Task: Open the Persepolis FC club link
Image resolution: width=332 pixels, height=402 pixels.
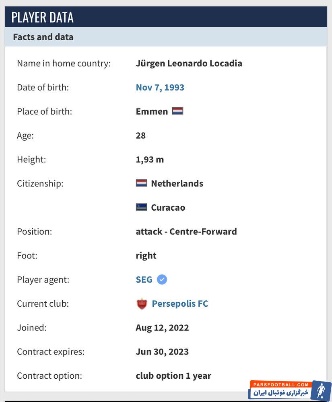Action: point(180,304)
